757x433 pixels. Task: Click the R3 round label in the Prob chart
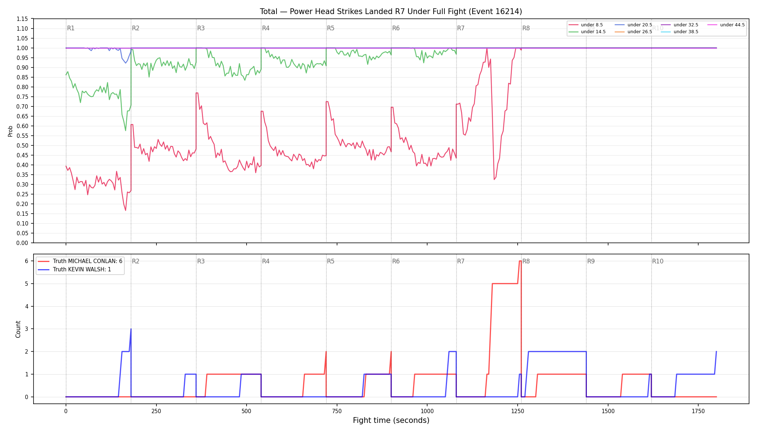201,28
